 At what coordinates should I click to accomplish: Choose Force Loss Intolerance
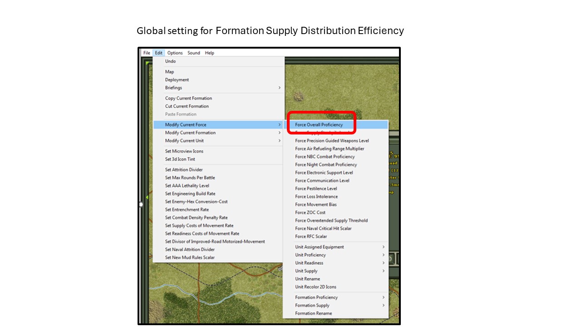[x=336, y=197]
